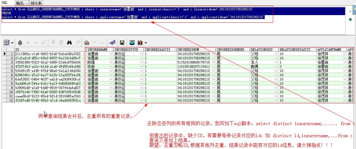This screenshot has height=149, width=356.
Task: Select row number 4 in the grid
Action: 11,66
